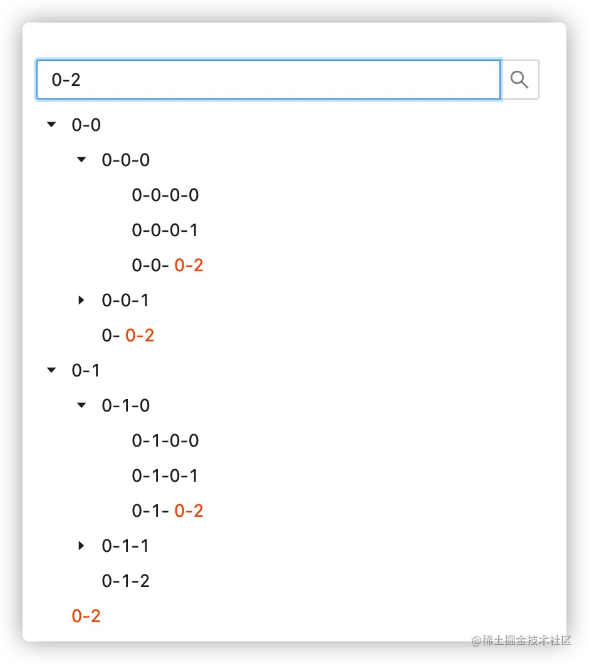The image size is (589, 664).
Task: Collapse the 0-1-0 node arrow
Action: (x=81, y=405)
